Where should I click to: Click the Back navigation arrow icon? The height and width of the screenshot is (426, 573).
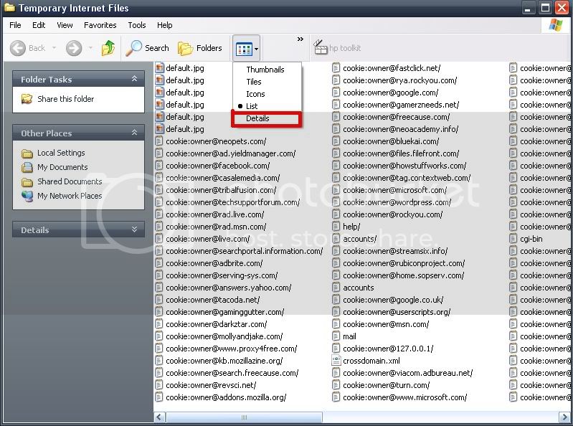(19, 48)
